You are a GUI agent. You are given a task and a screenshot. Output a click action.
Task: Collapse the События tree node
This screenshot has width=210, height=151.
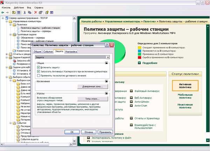(x=10, y=123)
